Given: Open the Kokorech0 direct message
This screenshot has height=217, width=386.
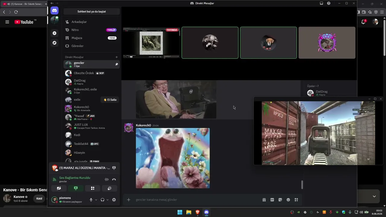Looking at the screenshot, I should coord(92,108).
